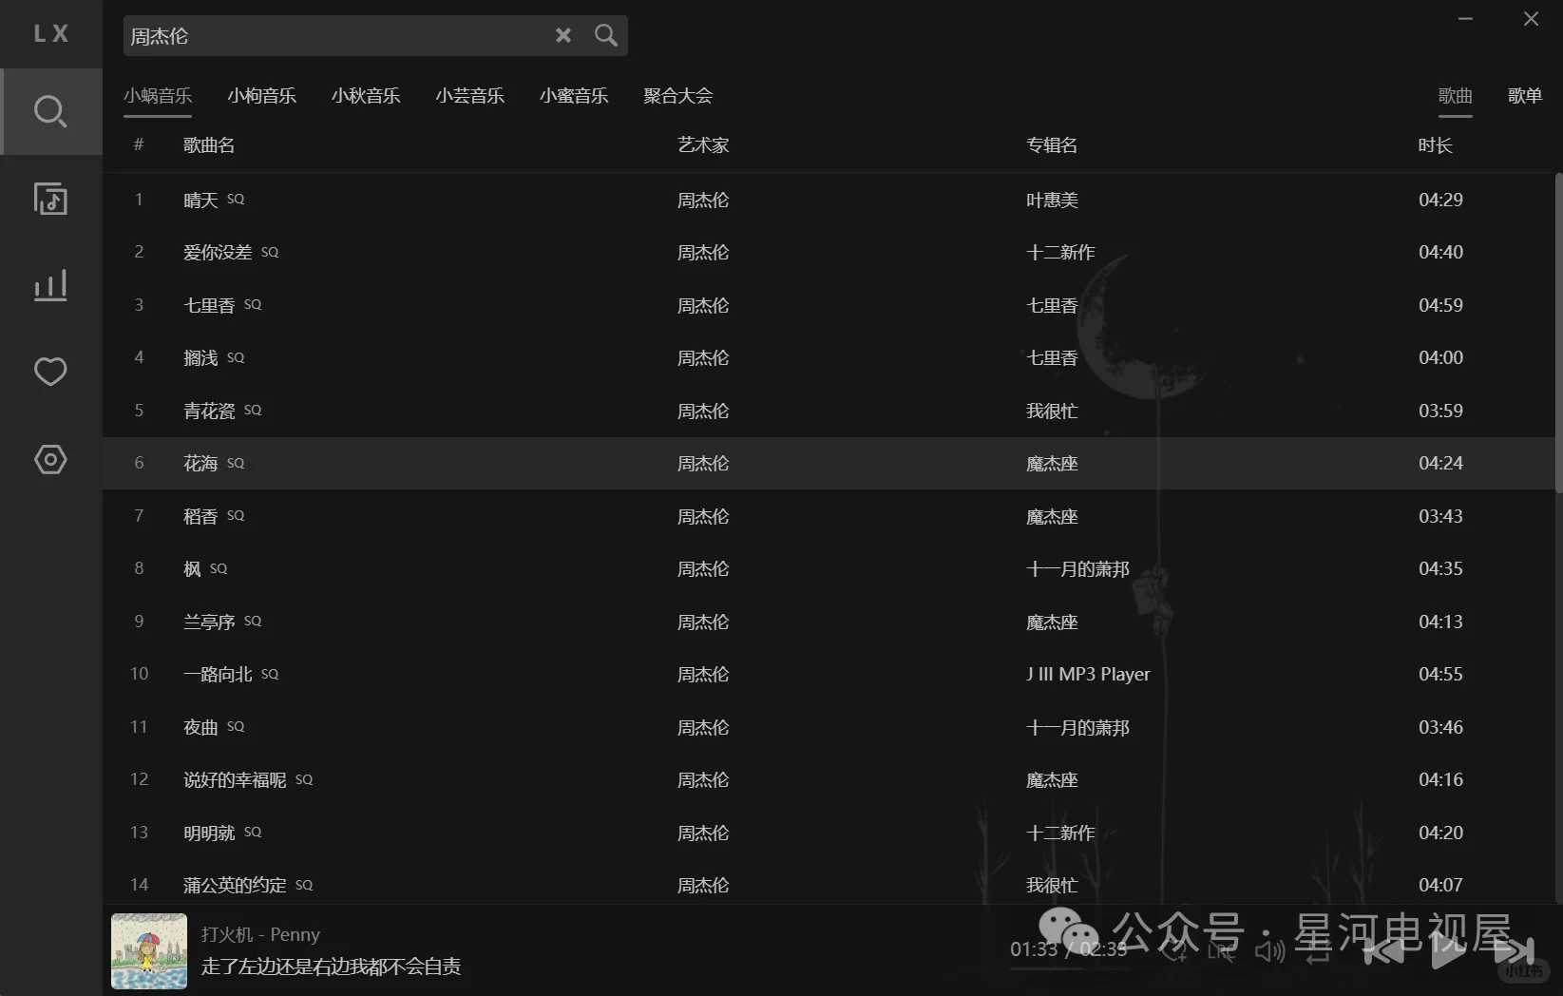Select the 小蜜音乐 source
The image size is (1563, 996).
point(574,95)
